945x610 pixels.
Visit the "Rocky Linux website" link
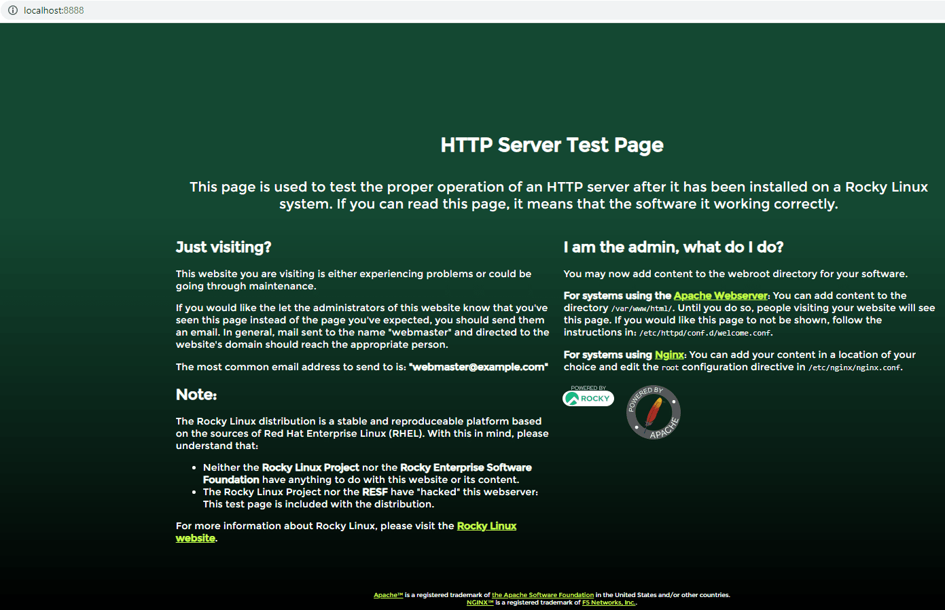[486, 525]
